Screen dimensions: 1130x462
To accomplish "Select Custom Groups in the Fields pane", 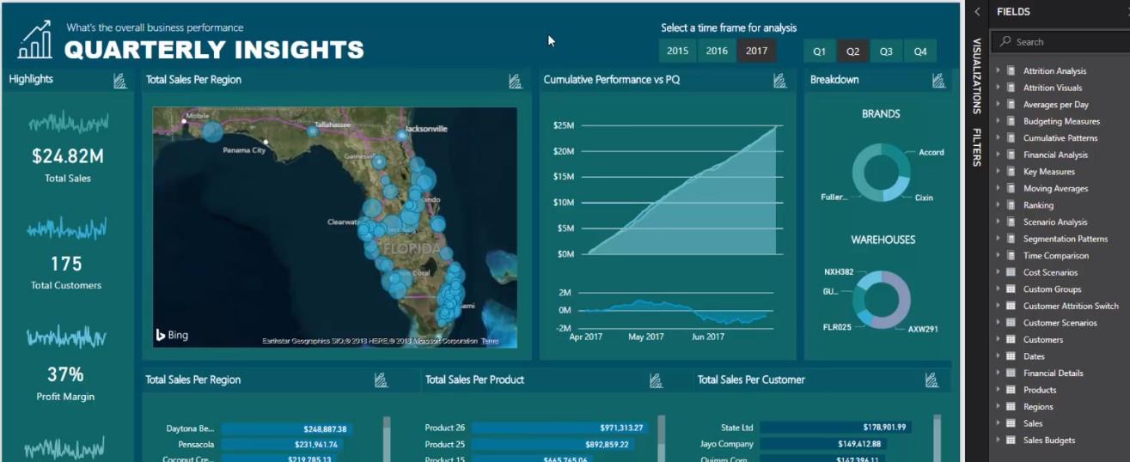I will click(1052, 289).
